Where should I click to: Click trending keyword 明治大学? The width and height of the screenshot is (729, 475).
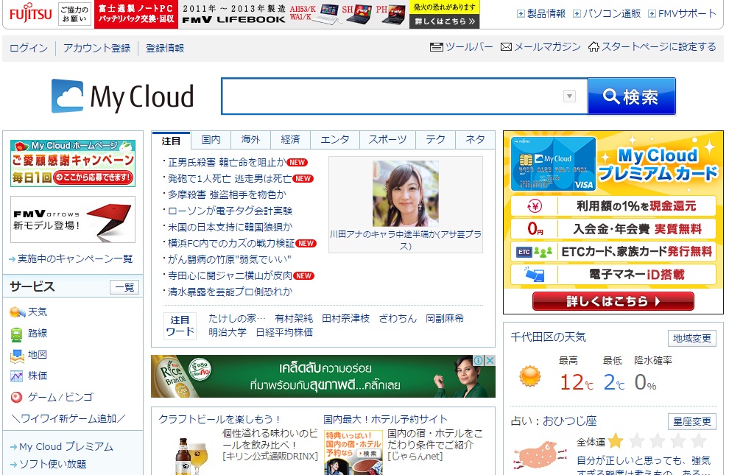coord(228,332)
